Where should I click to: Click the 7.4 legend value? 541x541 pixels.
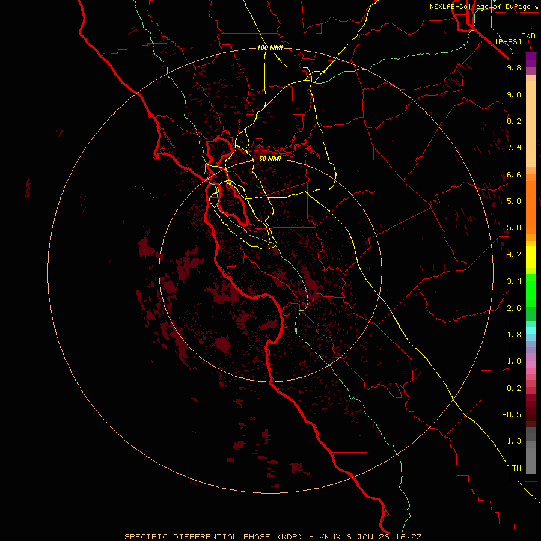514,148
